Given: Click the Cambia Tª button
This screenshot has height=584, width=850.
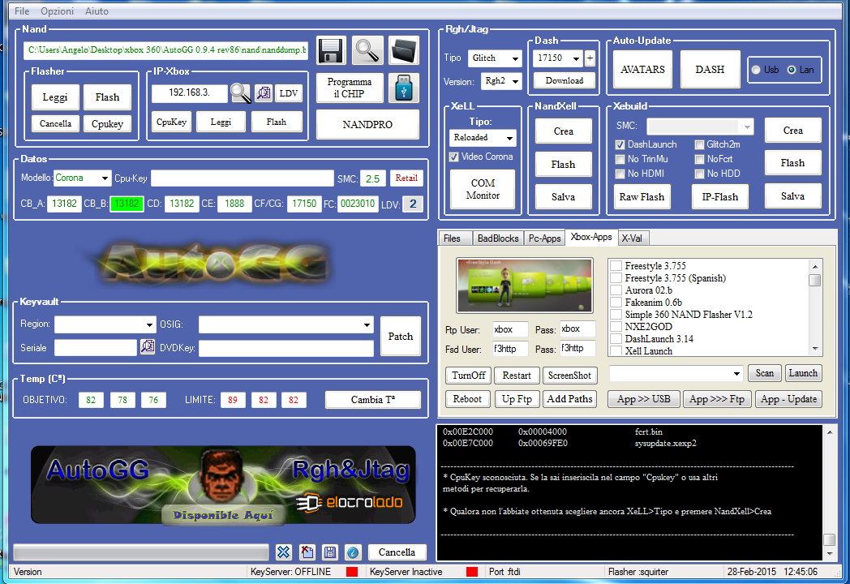Looking at the screenshot, I should 372,400.
